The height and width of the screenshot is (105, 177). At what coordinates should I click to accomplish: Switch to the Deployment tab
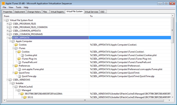click(x=20, y=12)
